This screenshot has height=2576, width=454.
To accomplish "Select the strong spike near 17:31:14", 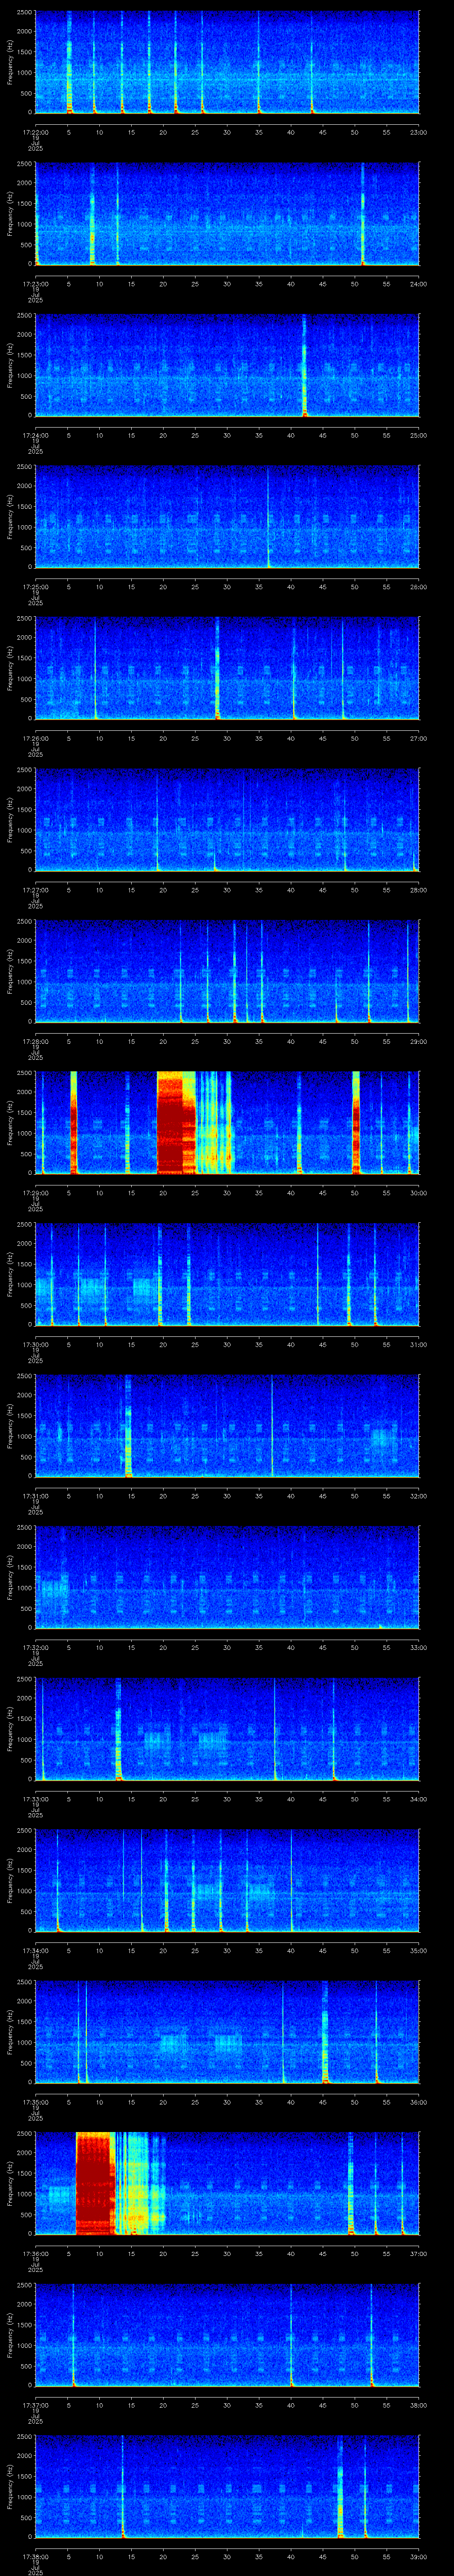I will click(x=128, y=1425).
